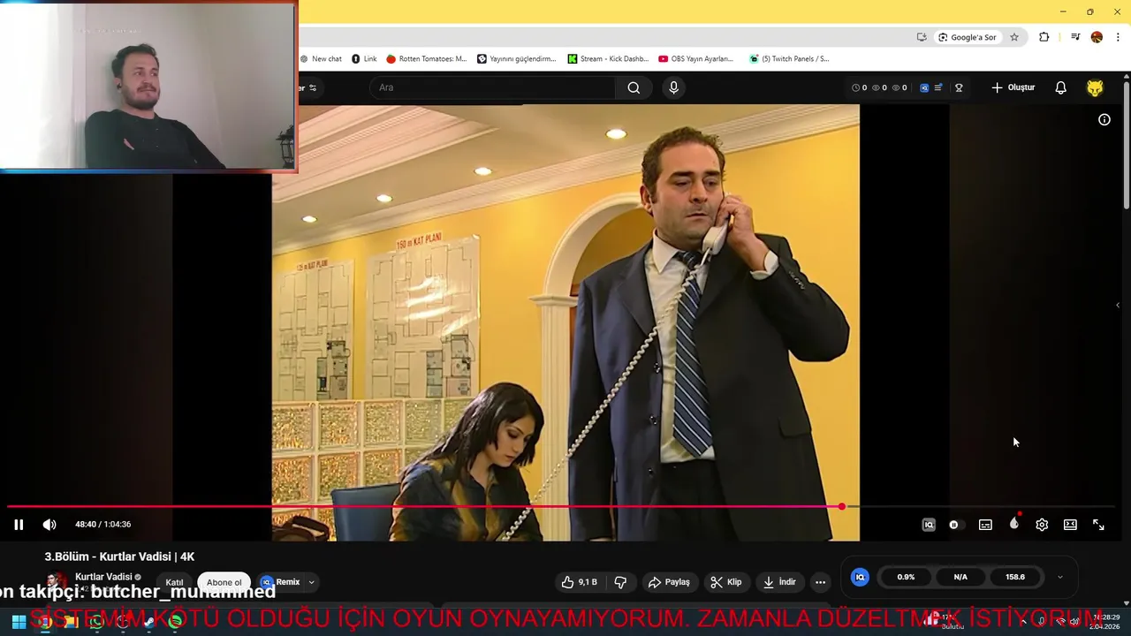Click the page vertical scrollbar

coord(1127,146)
